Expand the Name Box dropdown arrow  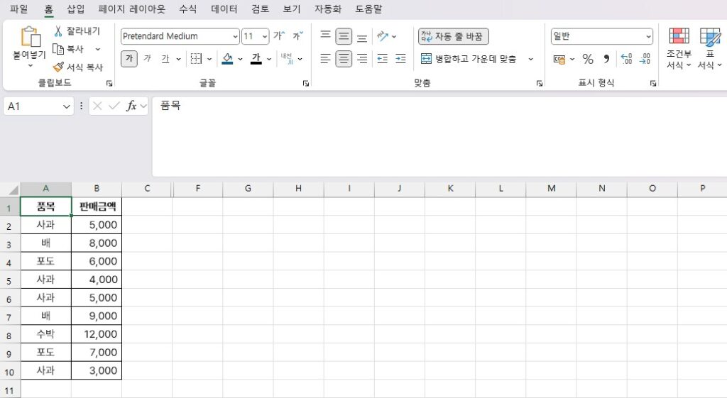coord(67,106)
